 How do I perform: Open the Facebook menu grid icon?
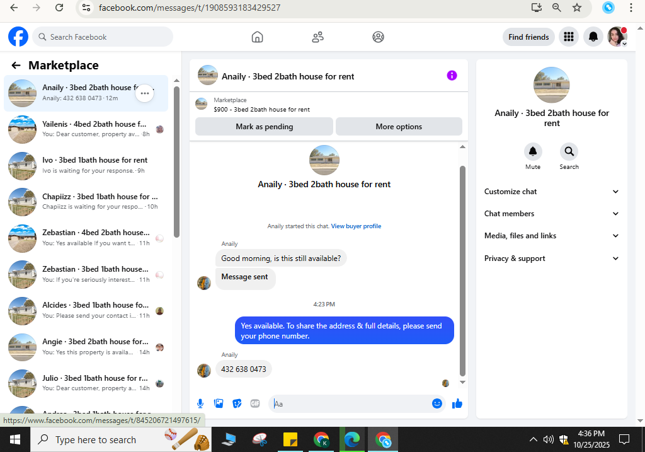(569, 37)
